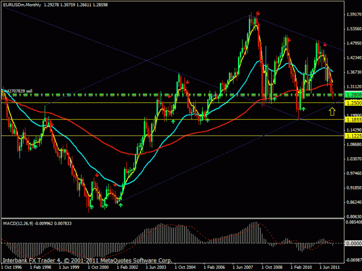Viewport: 362px width, 271px height.
Task: Click the 1 Oct 2008 date label
Action: click(x=272, y=268)
